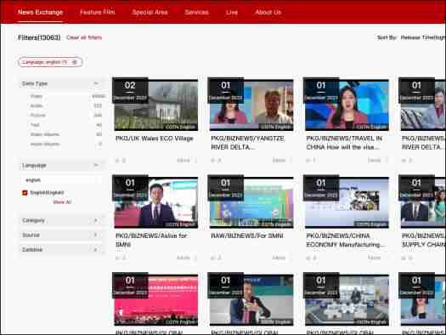
Task: Click the RAW/BIZNEWS/For SMNI title
Action: (247, 236)
